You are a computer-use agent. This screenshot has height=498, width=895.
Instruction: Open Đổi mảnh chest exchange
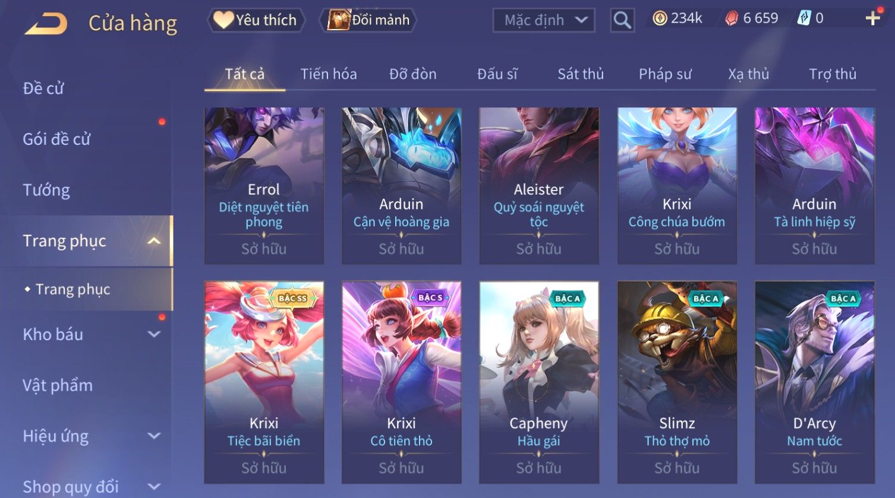368,20
